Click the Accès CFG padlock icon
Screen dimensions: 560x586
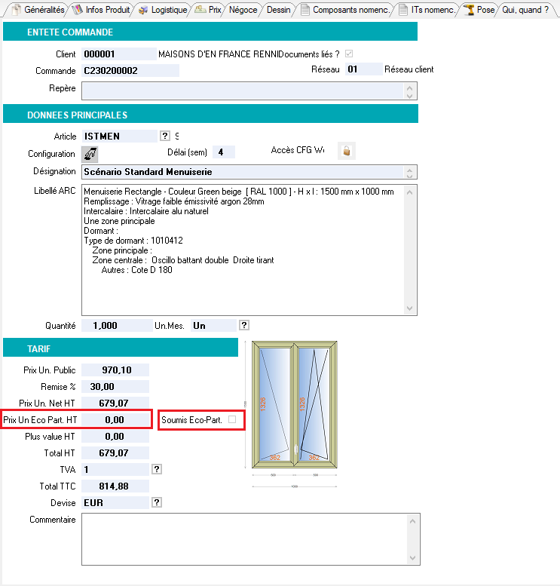346,151
